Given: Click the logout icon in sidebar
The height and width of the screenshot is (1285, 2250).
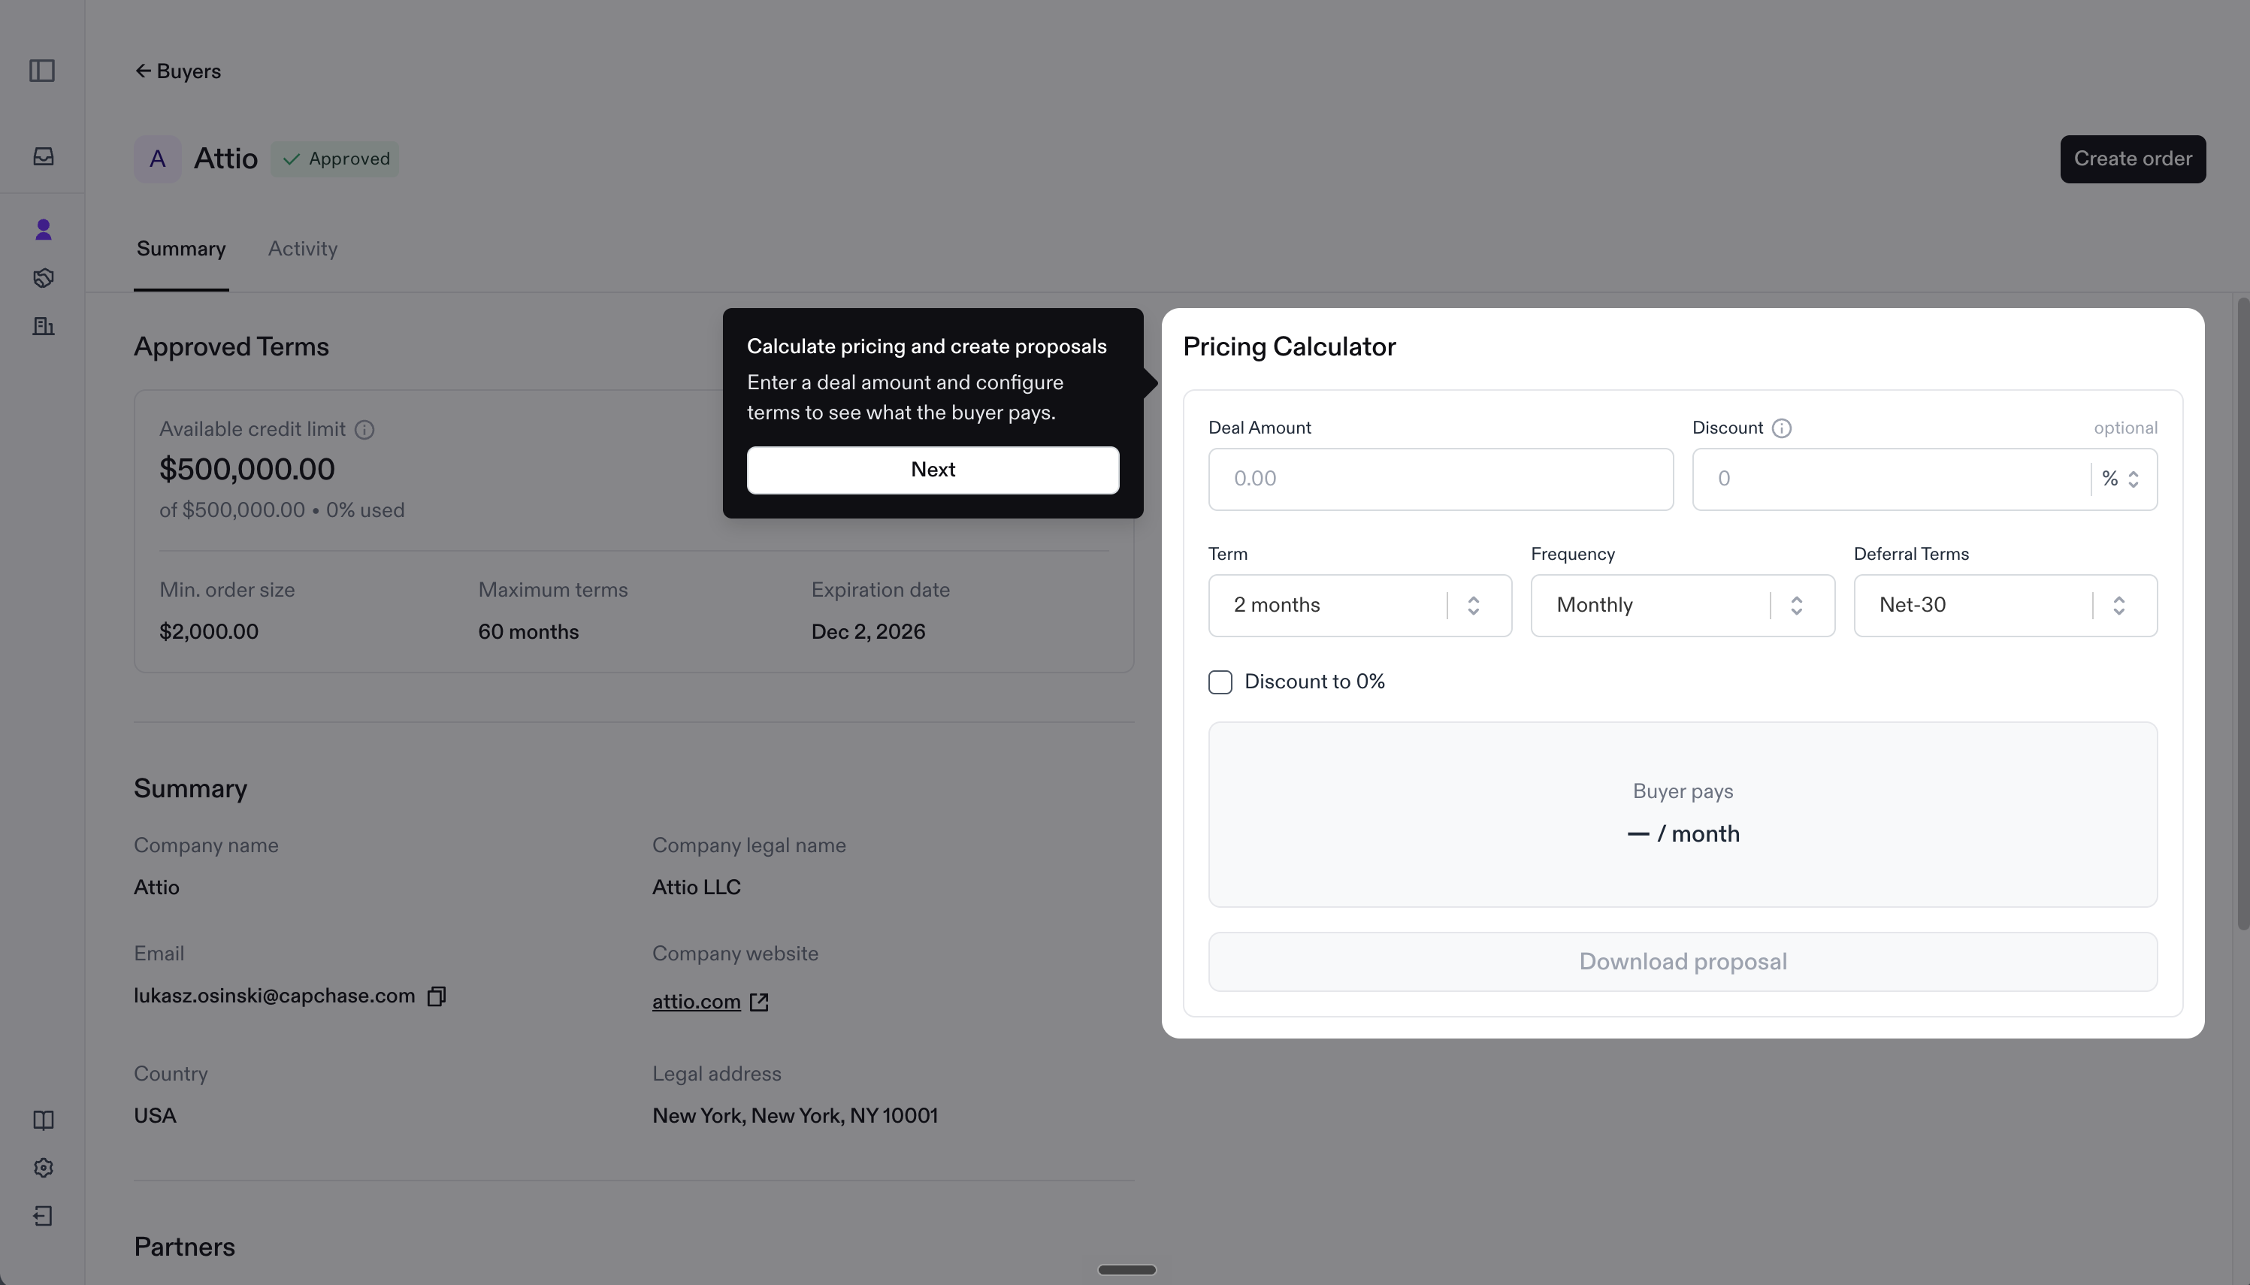Looking at the screenshot, I should (44, 1216).
